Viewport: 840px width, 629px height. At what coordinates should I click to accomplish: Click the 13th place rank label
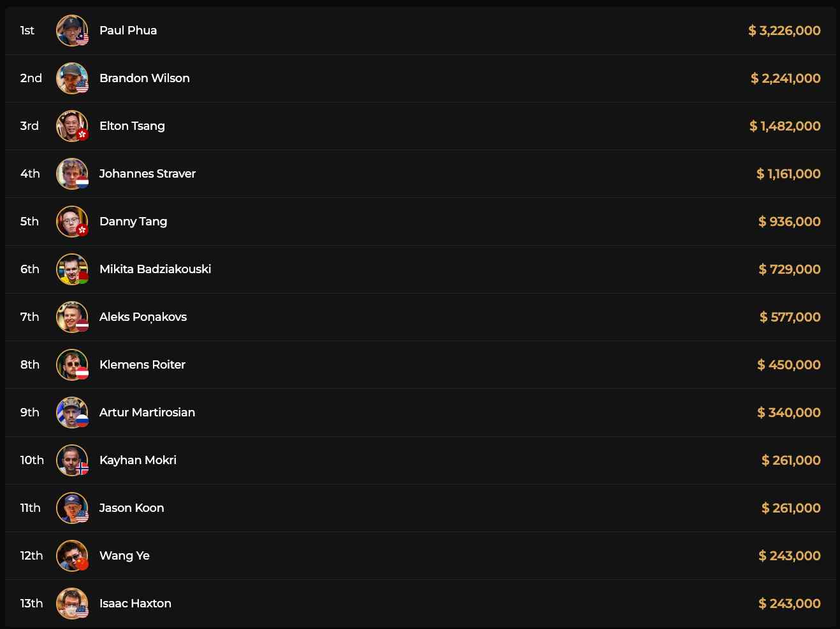pyautogui.click(x=31, y=604)
